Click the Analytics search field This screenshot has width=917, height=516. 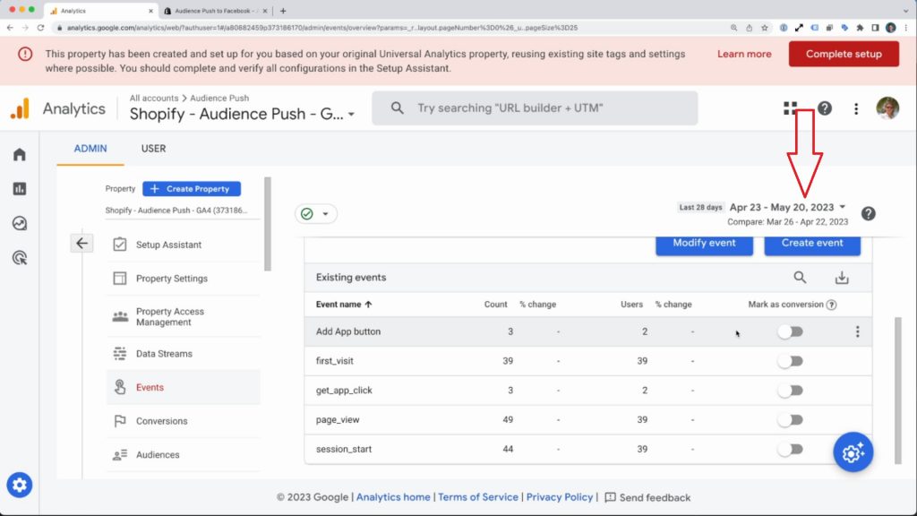coord(535,108)
